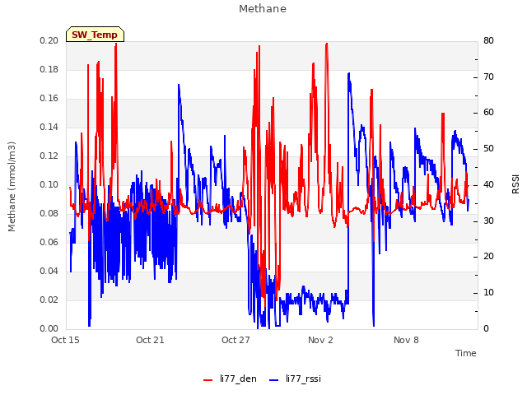Image resolution: width=527 pixels, height=395 pixels.
Task: Click the Oct 15 date tick label
Action: click(x=65, y=340)
